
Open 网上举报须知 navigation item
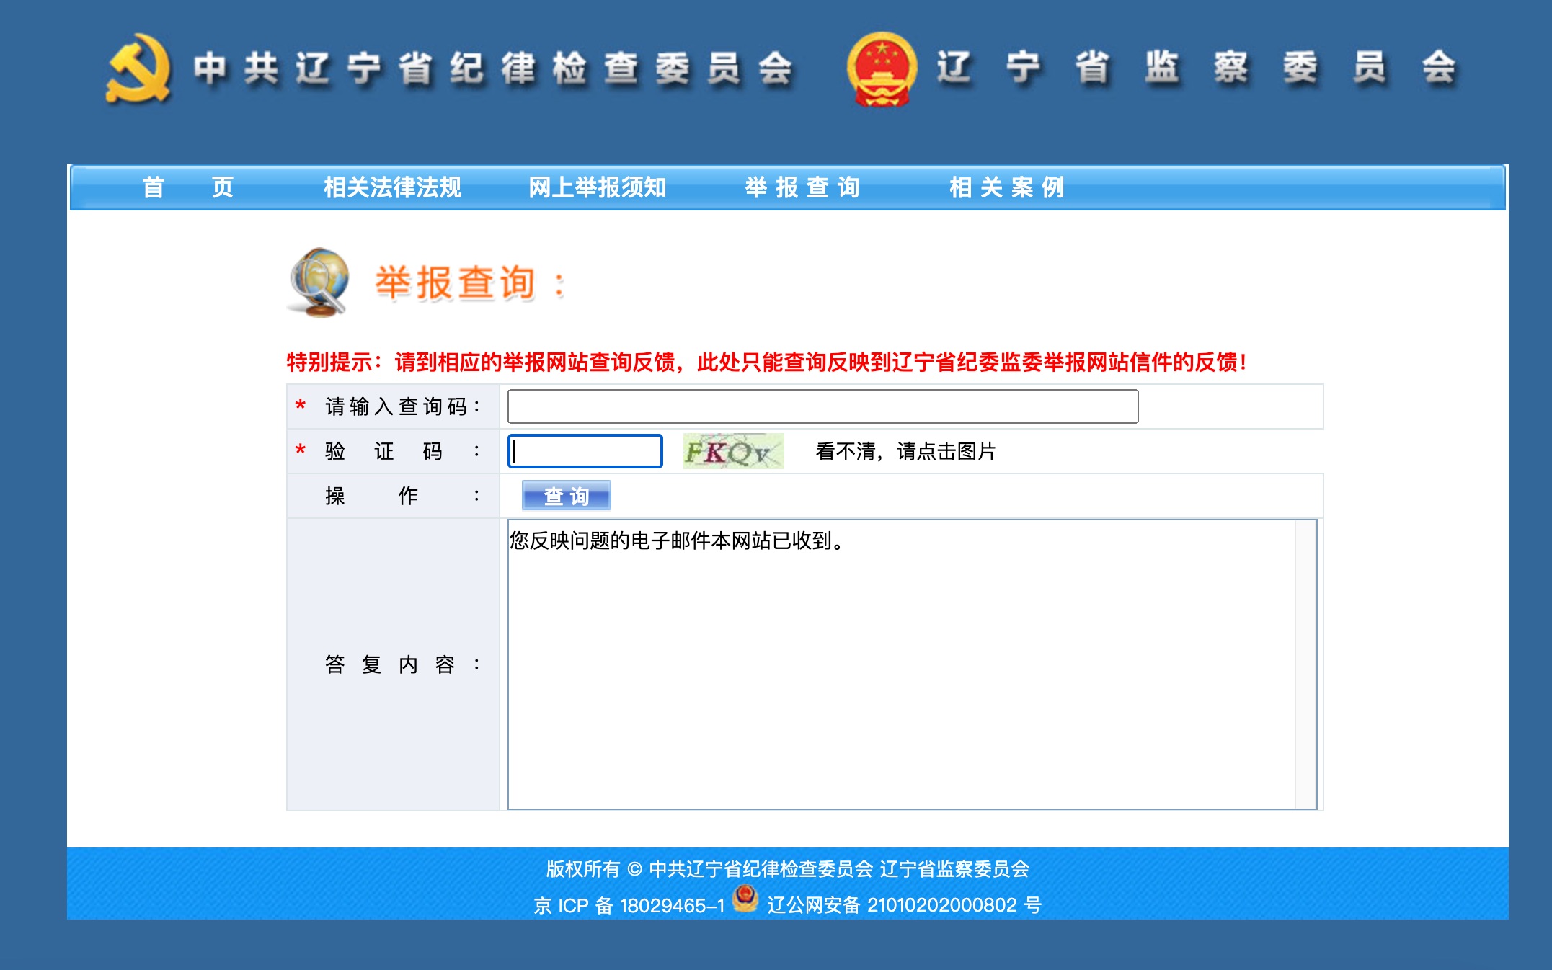pos(597,187)
